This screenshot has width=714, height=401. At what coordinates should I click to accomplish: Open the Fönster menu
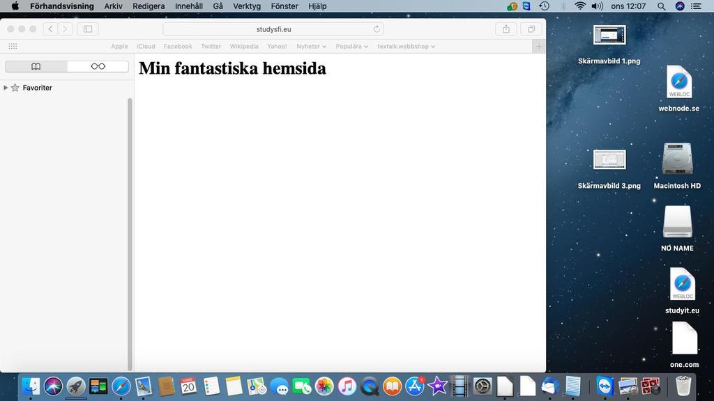point(284,6)
